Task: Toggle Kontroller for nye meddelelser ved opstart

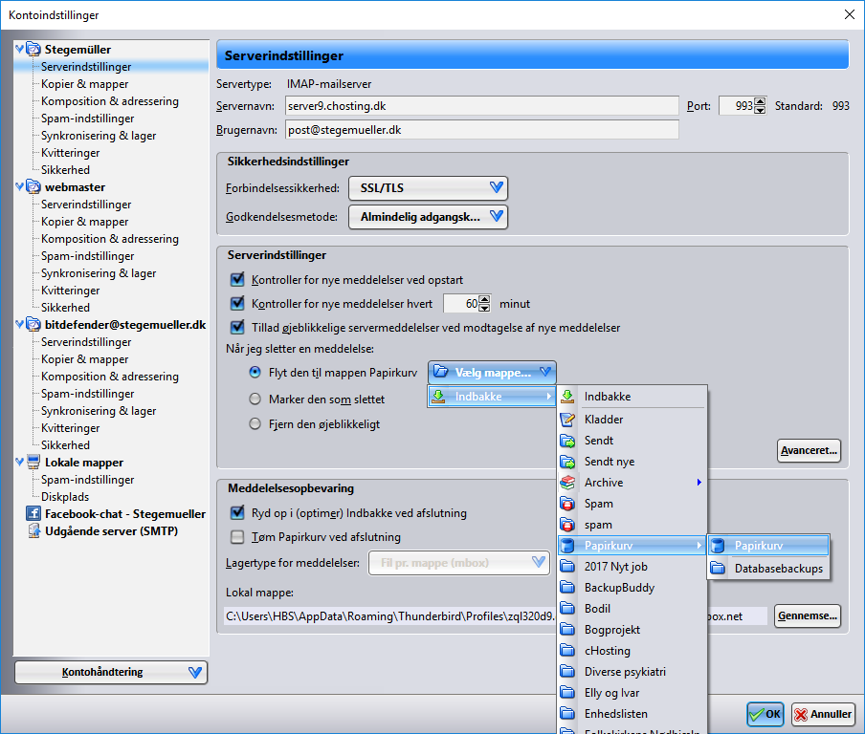Action: coord(237,279)
